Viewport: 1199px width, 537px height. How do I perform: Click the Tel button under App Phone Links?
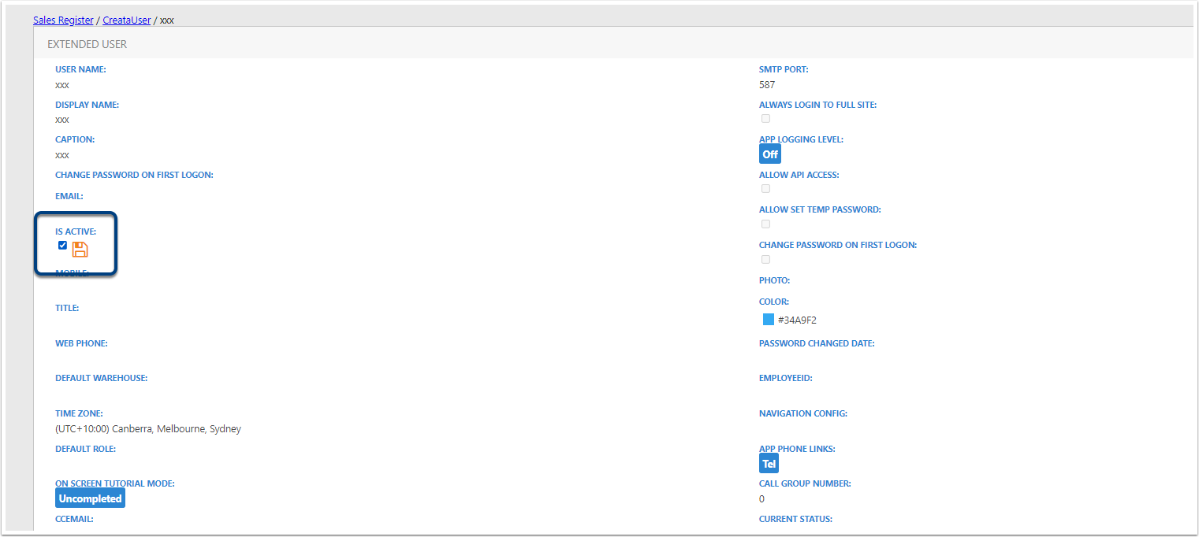click(x=769, y=464)
